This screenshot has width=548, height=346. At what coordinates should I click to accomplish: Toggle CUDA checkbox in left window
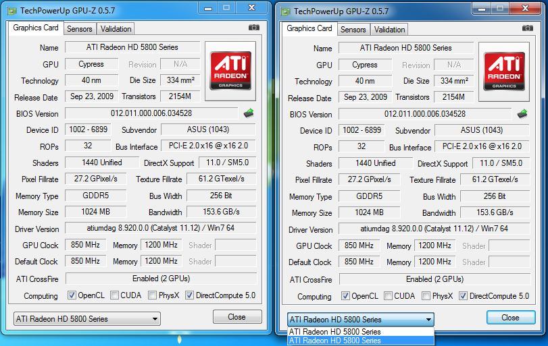(114, 295)
